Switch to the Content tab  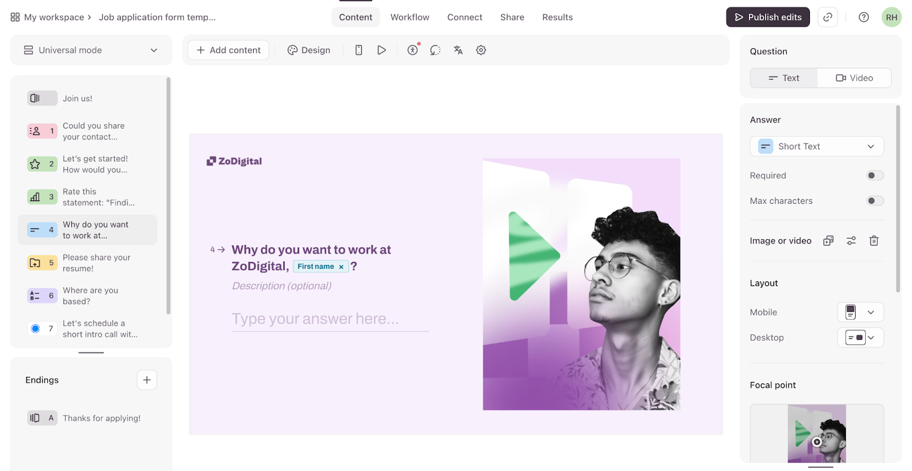pyautogui.click(x=356, y=17)
